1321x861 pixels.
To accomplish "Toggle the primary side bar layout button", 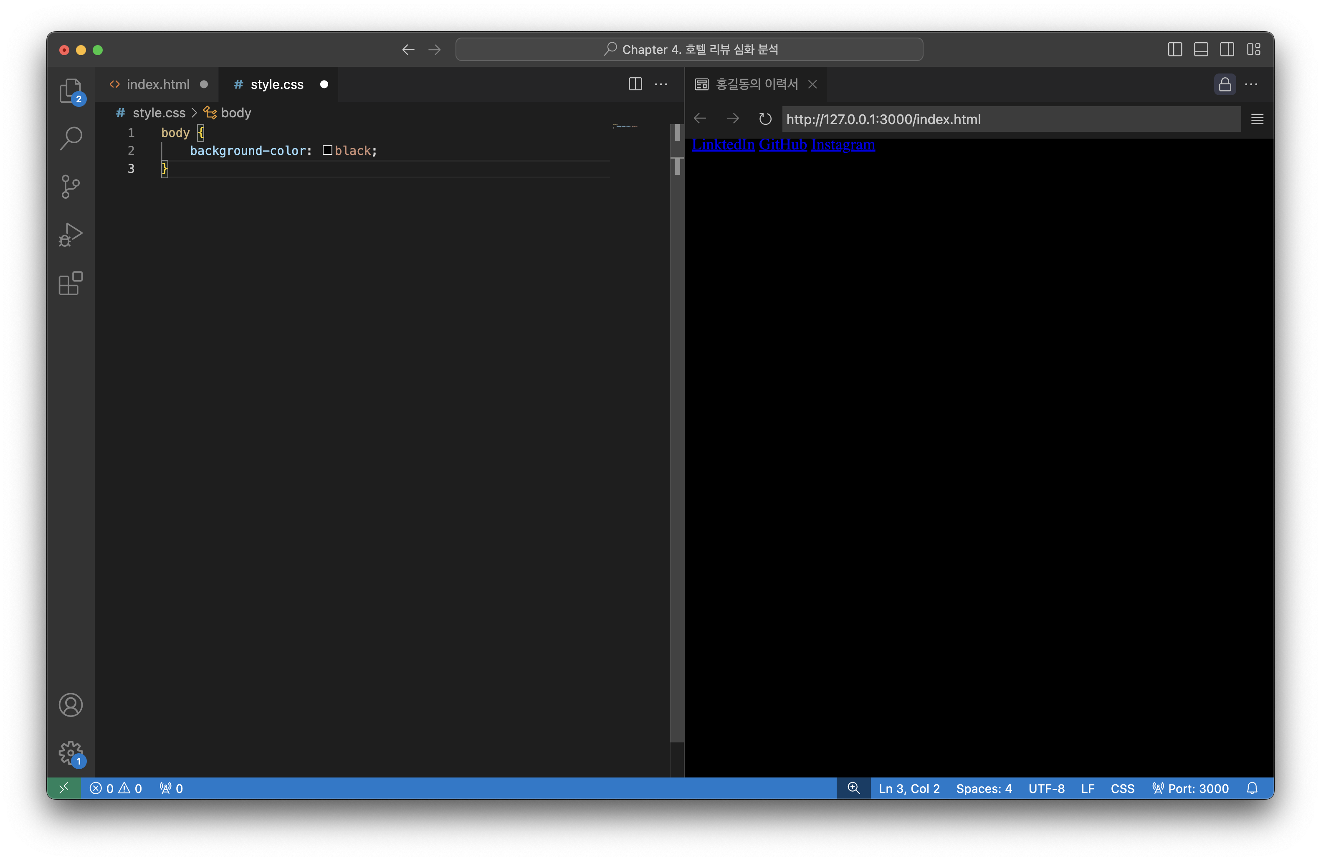I will tap(1174, 49).
